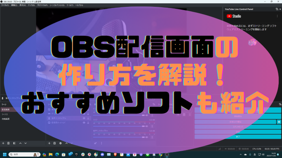Open scene filters icon in scenes toolbar
The height and width of the screenshot is (158, 282).
coord(15,143)
